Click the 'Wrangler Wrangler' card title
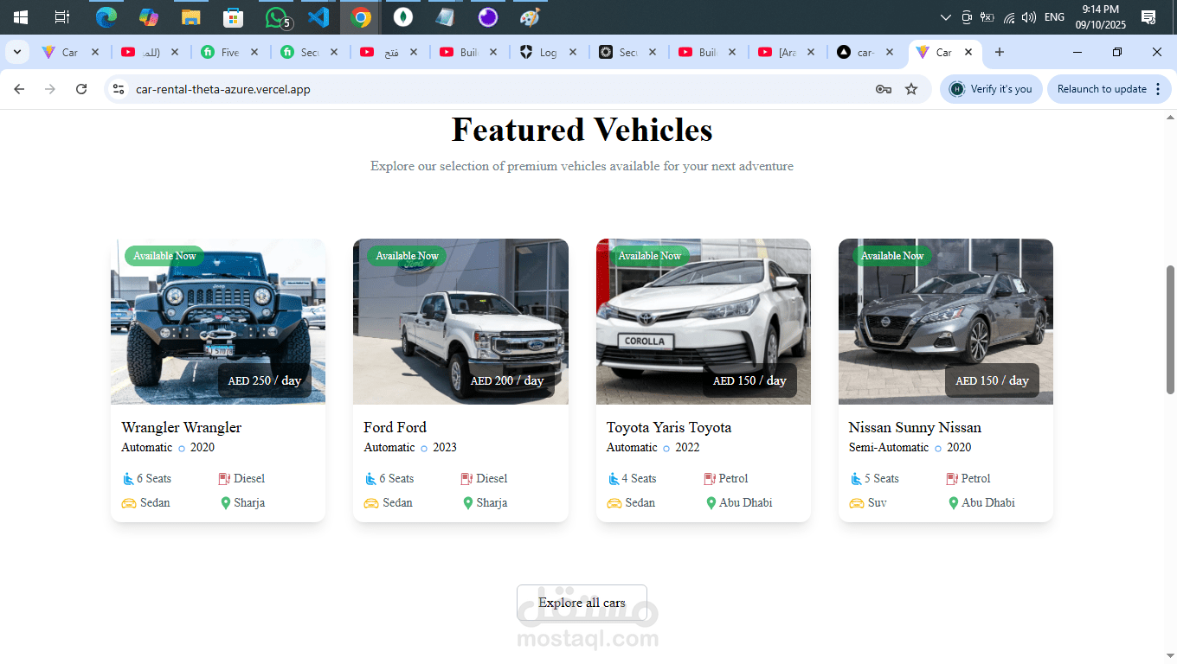Image resolution: width=1177 pixels, height=664 pixels. [x=182, y=427]
